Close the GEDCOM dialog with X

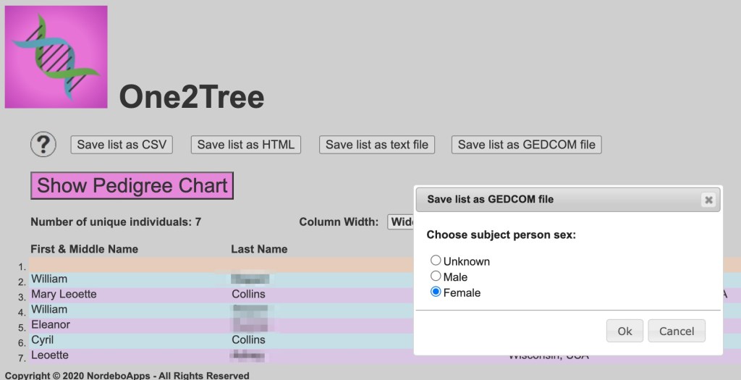[x=708, y=200]
